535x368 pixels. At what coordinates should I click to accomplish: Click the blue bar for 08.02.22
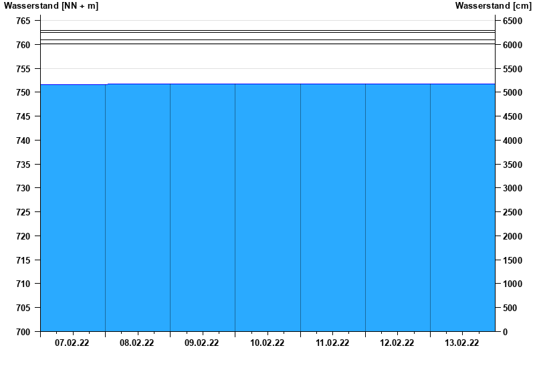click(138, 207)
